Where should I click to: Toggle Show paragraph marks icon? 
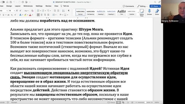[x=69, y=11]
